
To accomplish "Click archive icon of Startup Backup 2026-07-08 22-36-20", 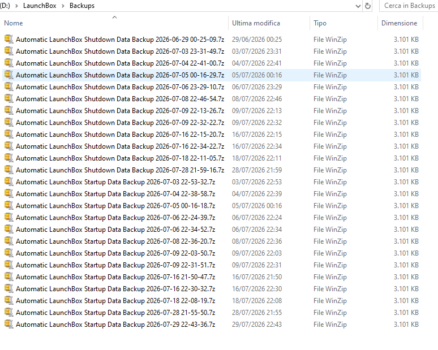I will 8,241.
